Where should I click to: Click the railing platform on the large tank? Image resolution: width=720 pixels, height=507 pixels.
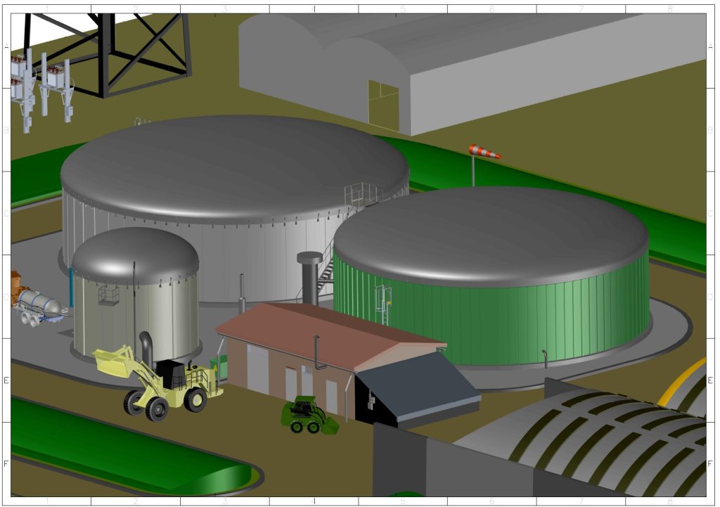tap(362, 195)
